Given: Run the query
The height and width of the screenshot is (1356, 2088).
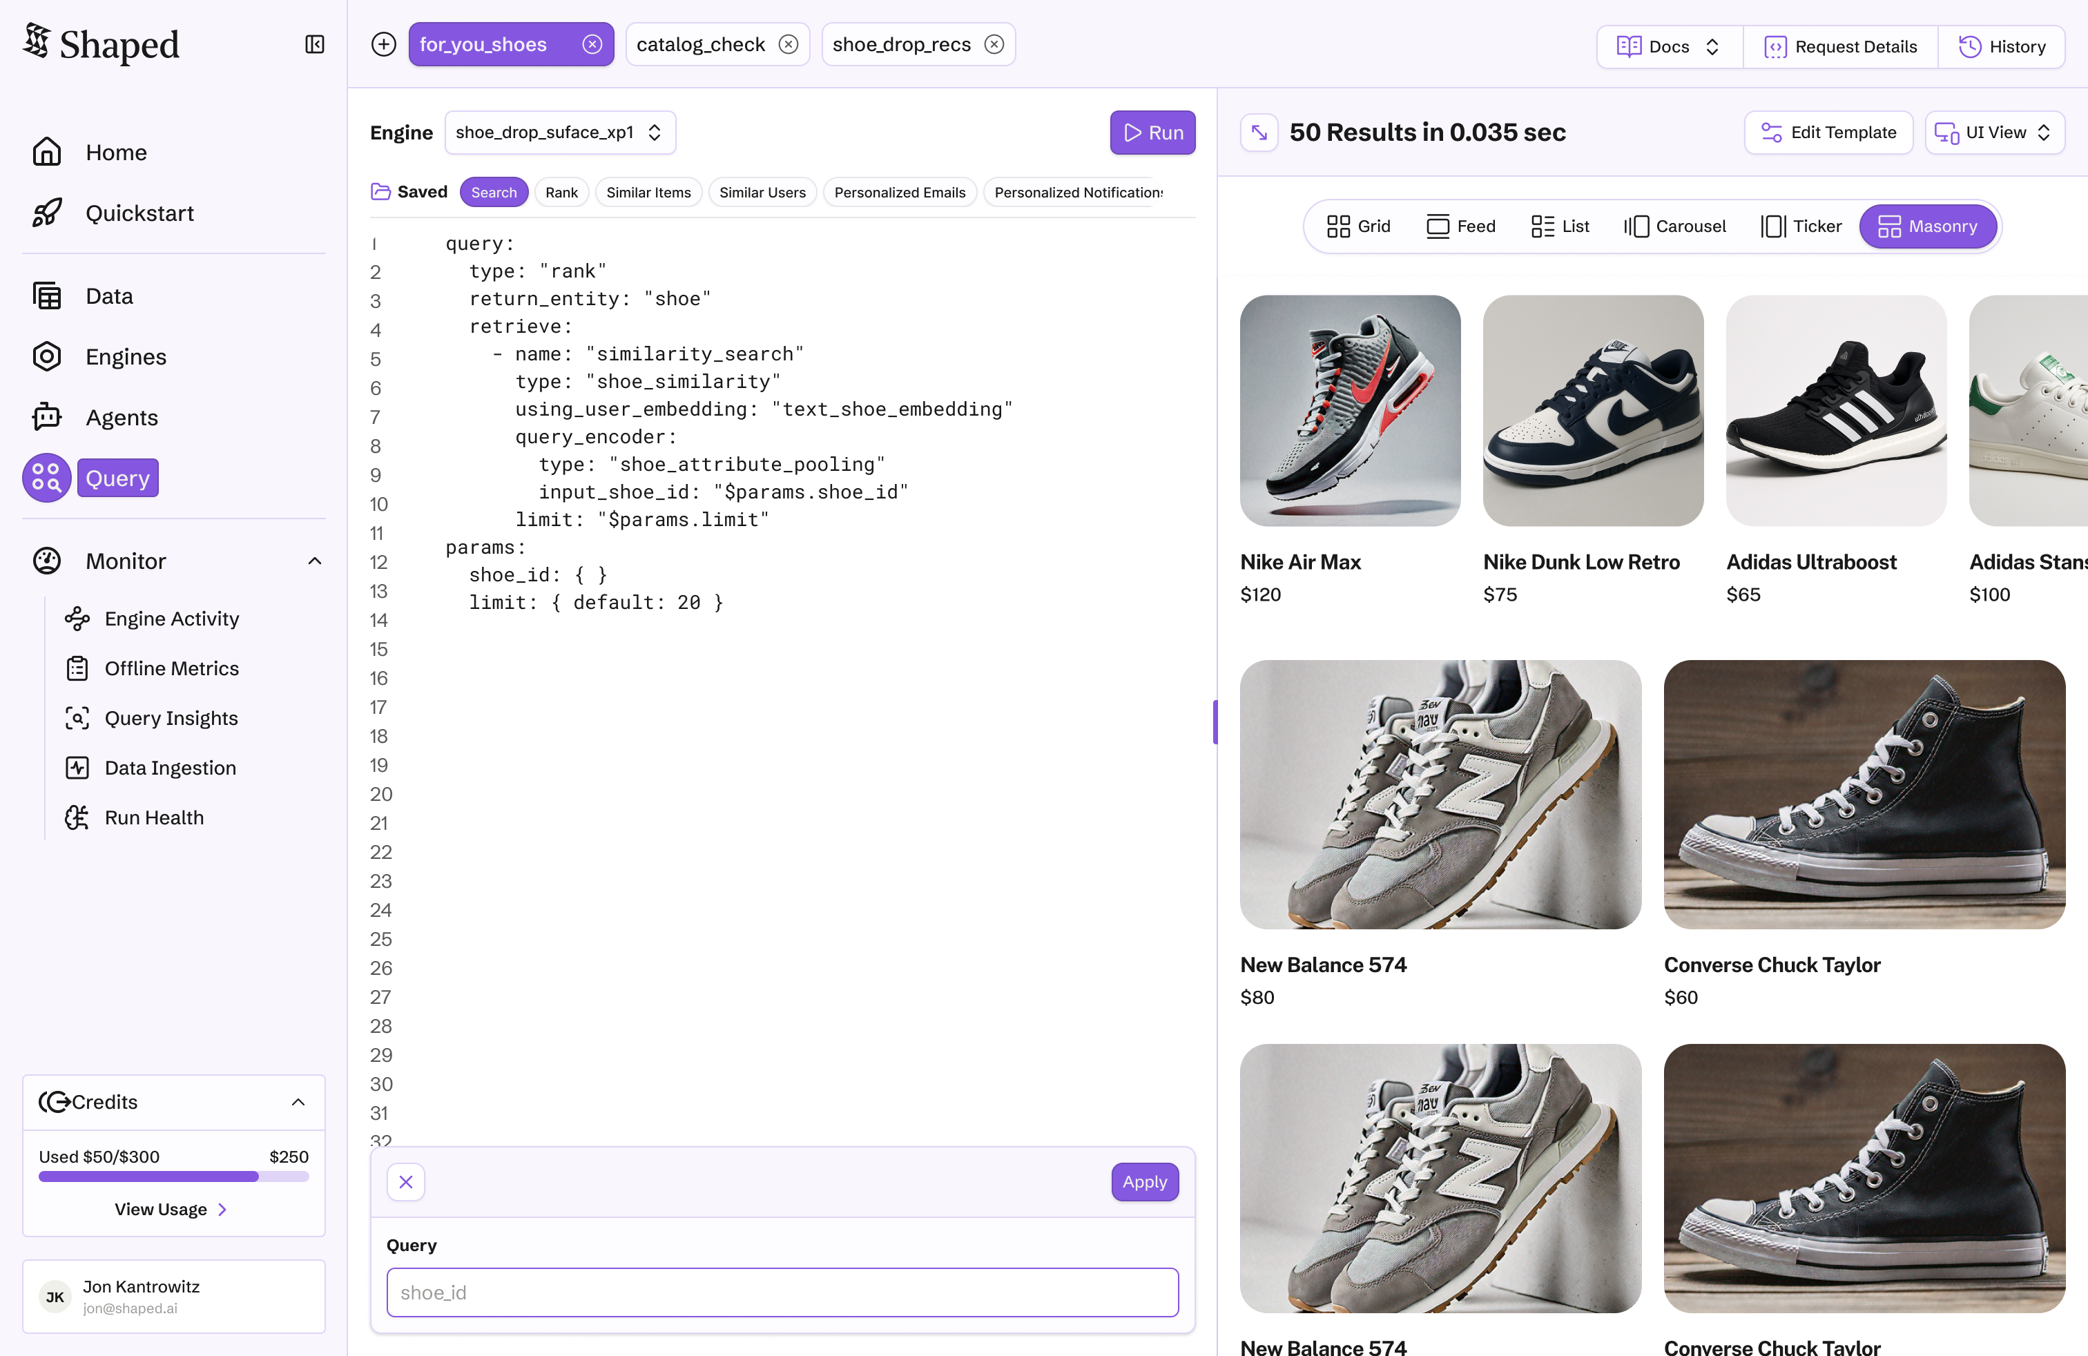Looking at the screenshot, I should 1153,133.
